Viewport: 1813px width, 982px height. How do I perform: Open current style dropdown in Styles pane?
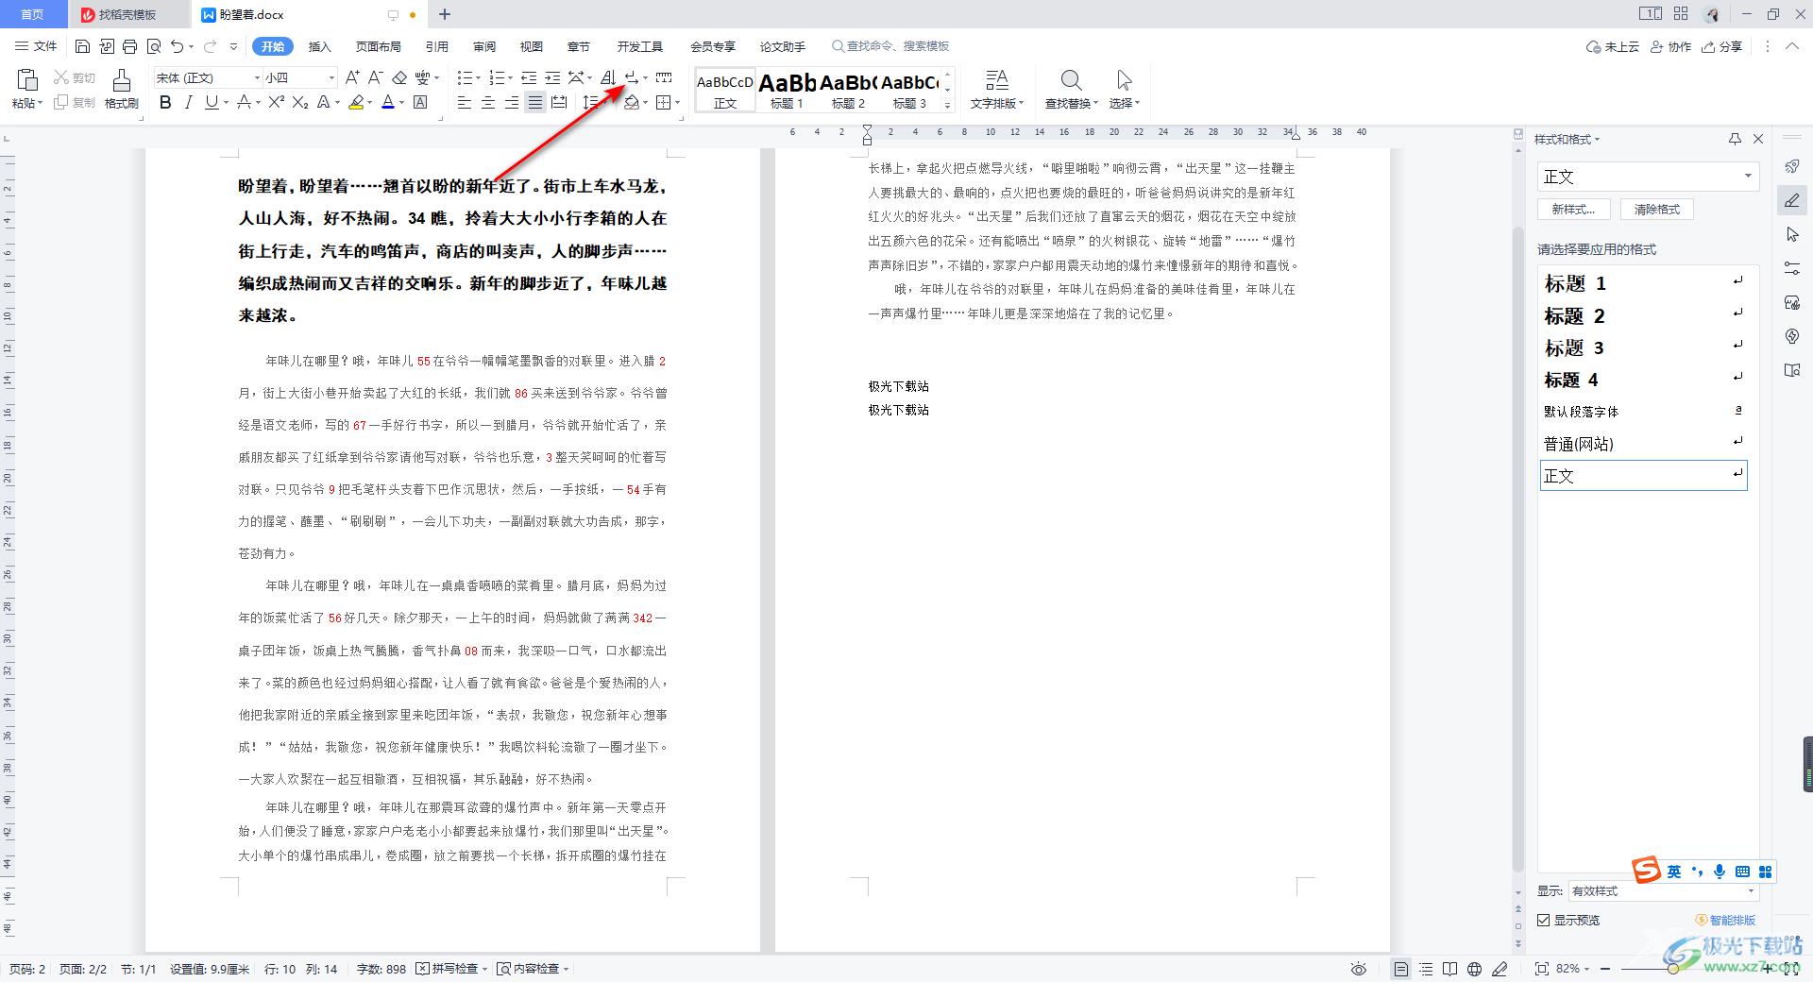tap(1748, 176)
